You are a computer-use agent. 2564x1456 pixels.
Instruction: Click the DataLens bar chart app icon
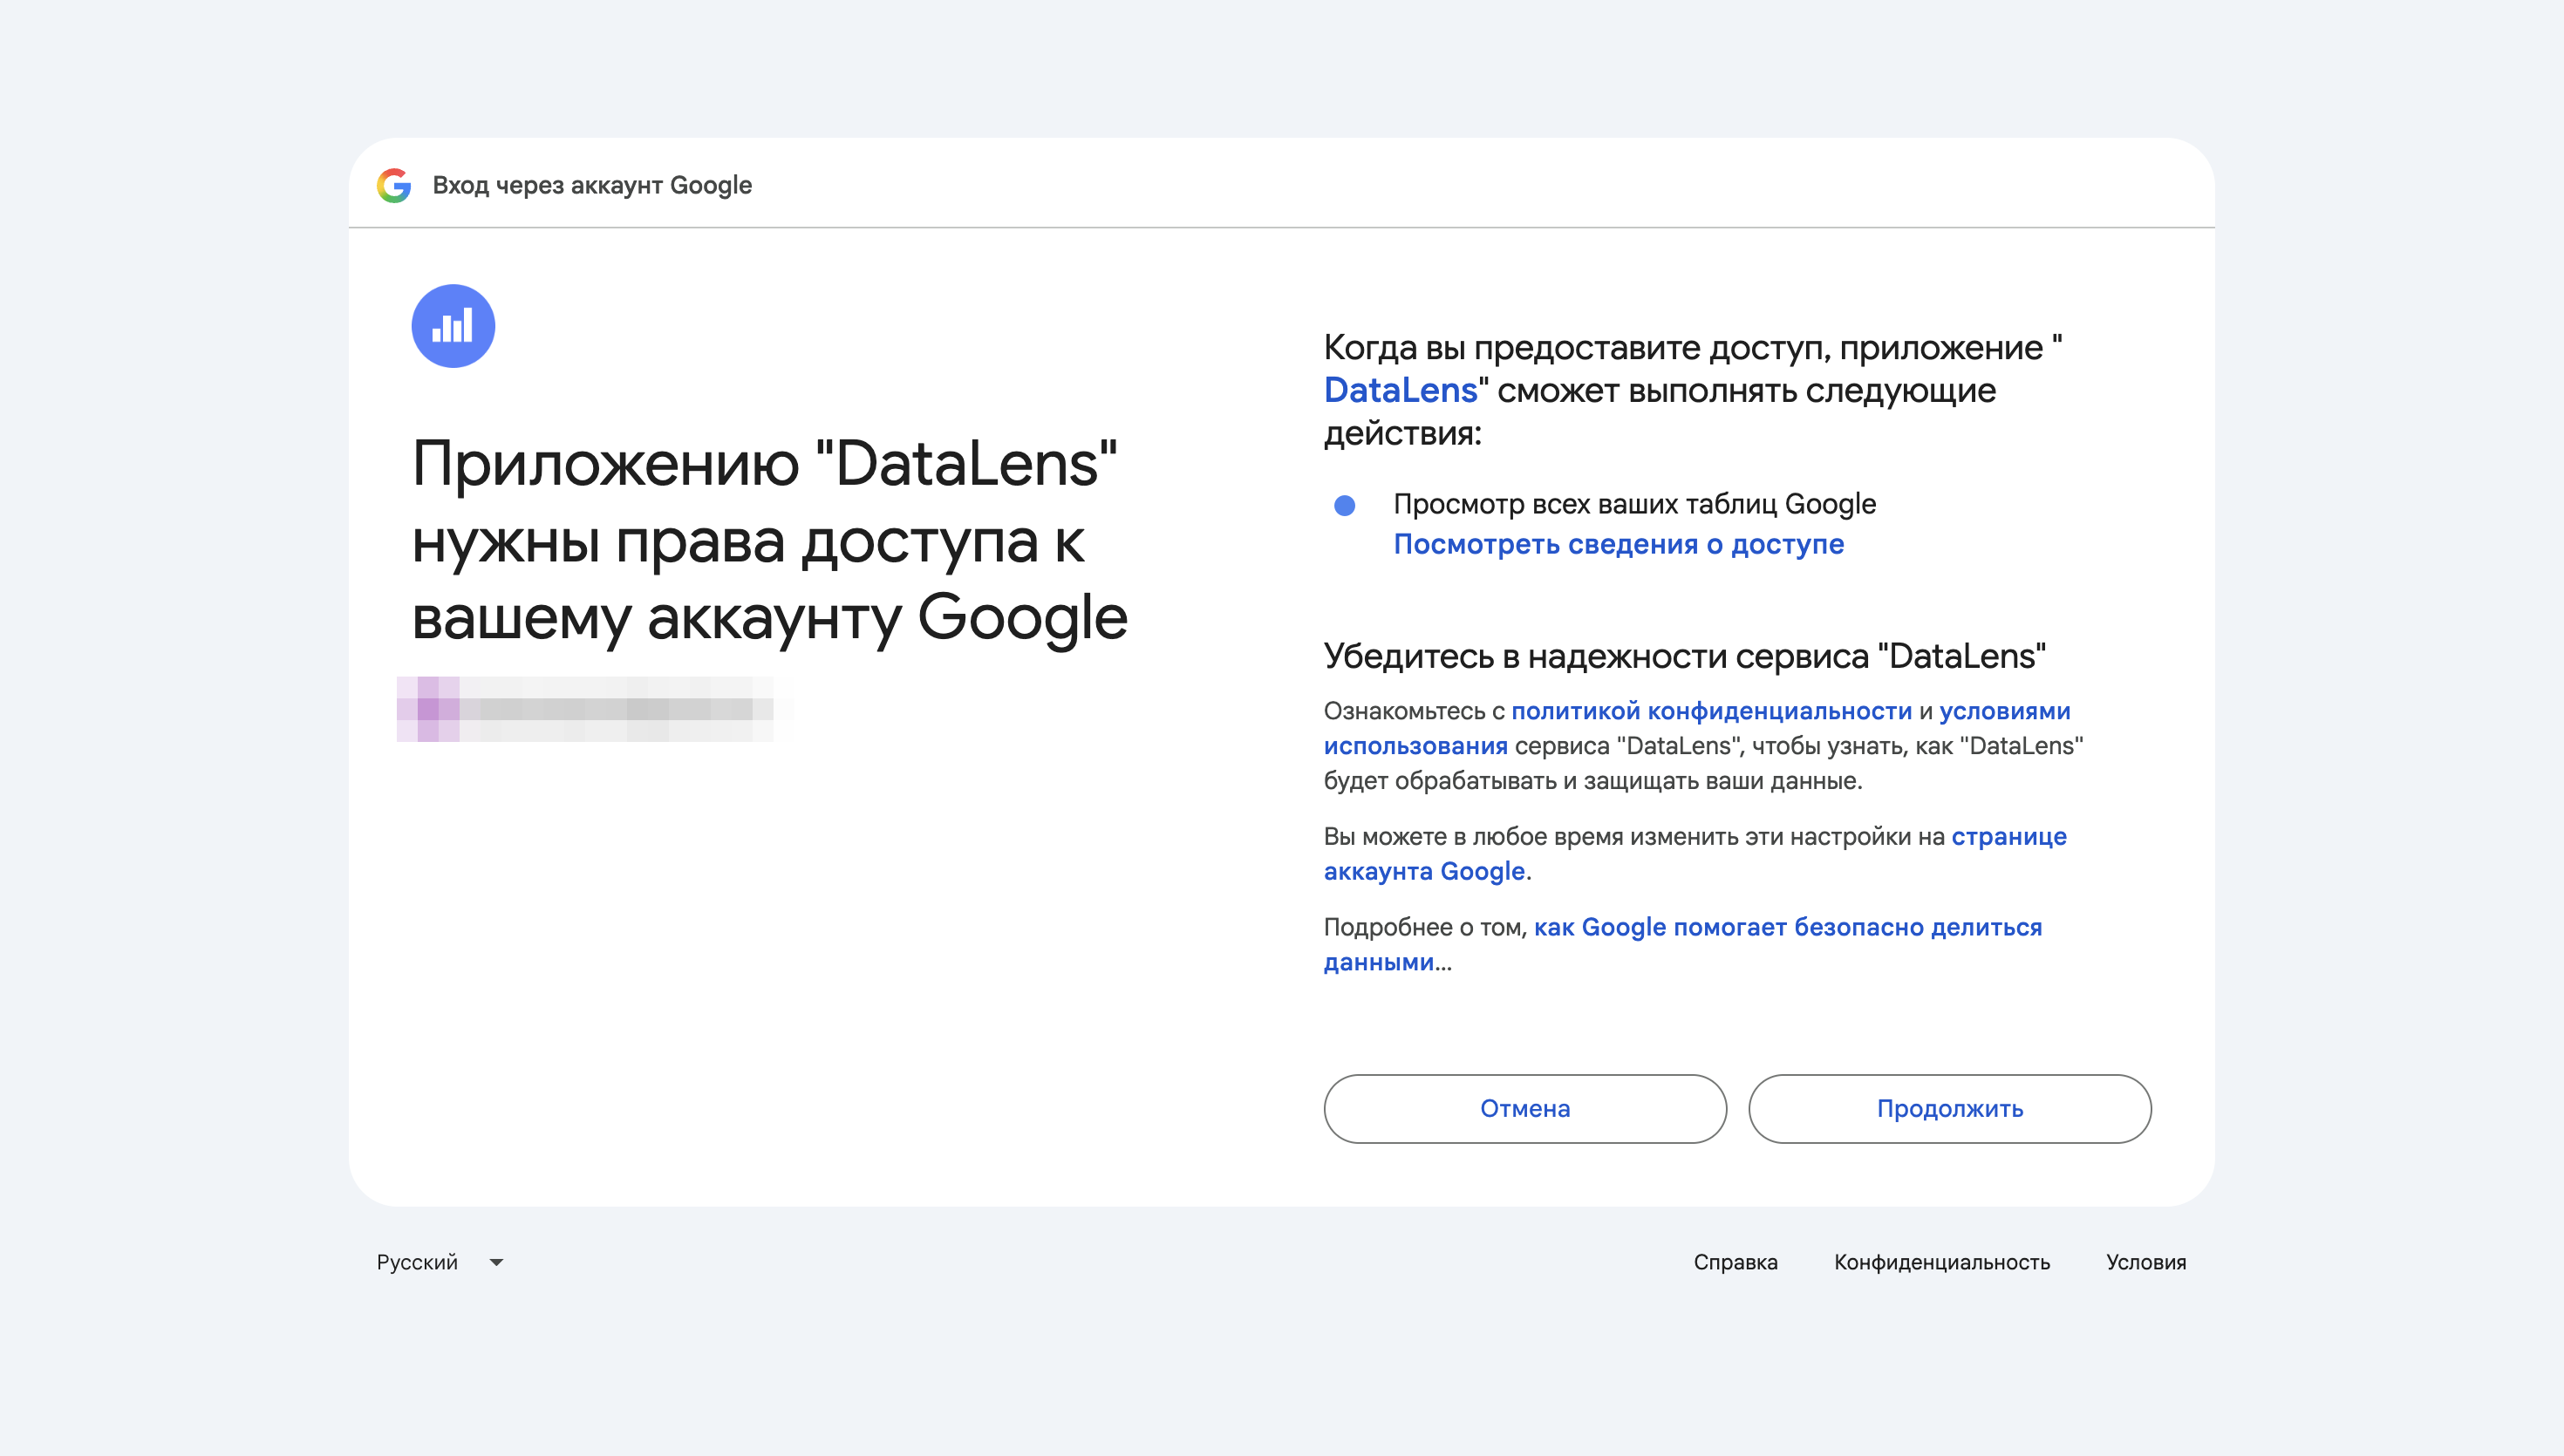(x=453, y=326)
